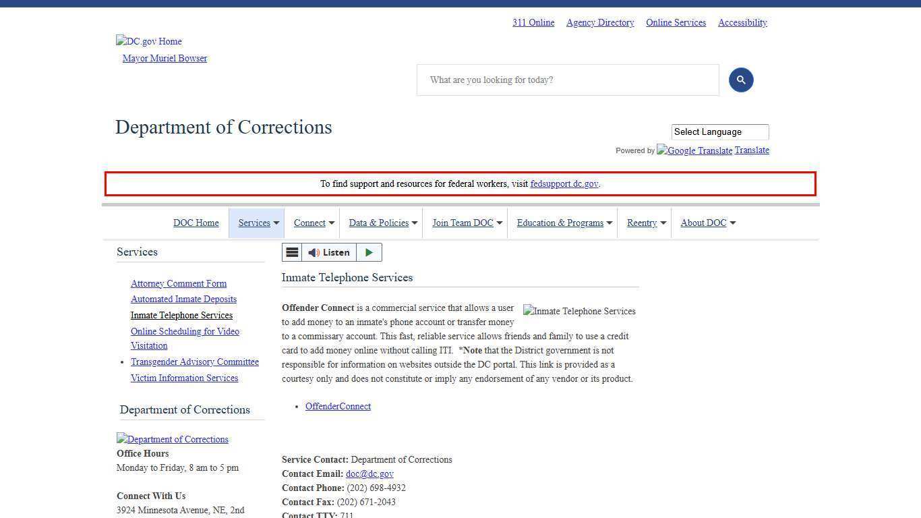Image resolution: width=921 pixels, height=518 pixels.
Task: Visit the fedsupport.dc.gov link
Action: coord(564,183)
